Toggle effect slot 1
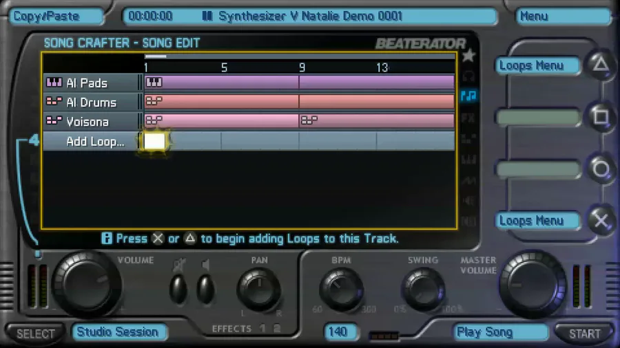The width and height of the screenshot is (620, 348). [263, 328]
